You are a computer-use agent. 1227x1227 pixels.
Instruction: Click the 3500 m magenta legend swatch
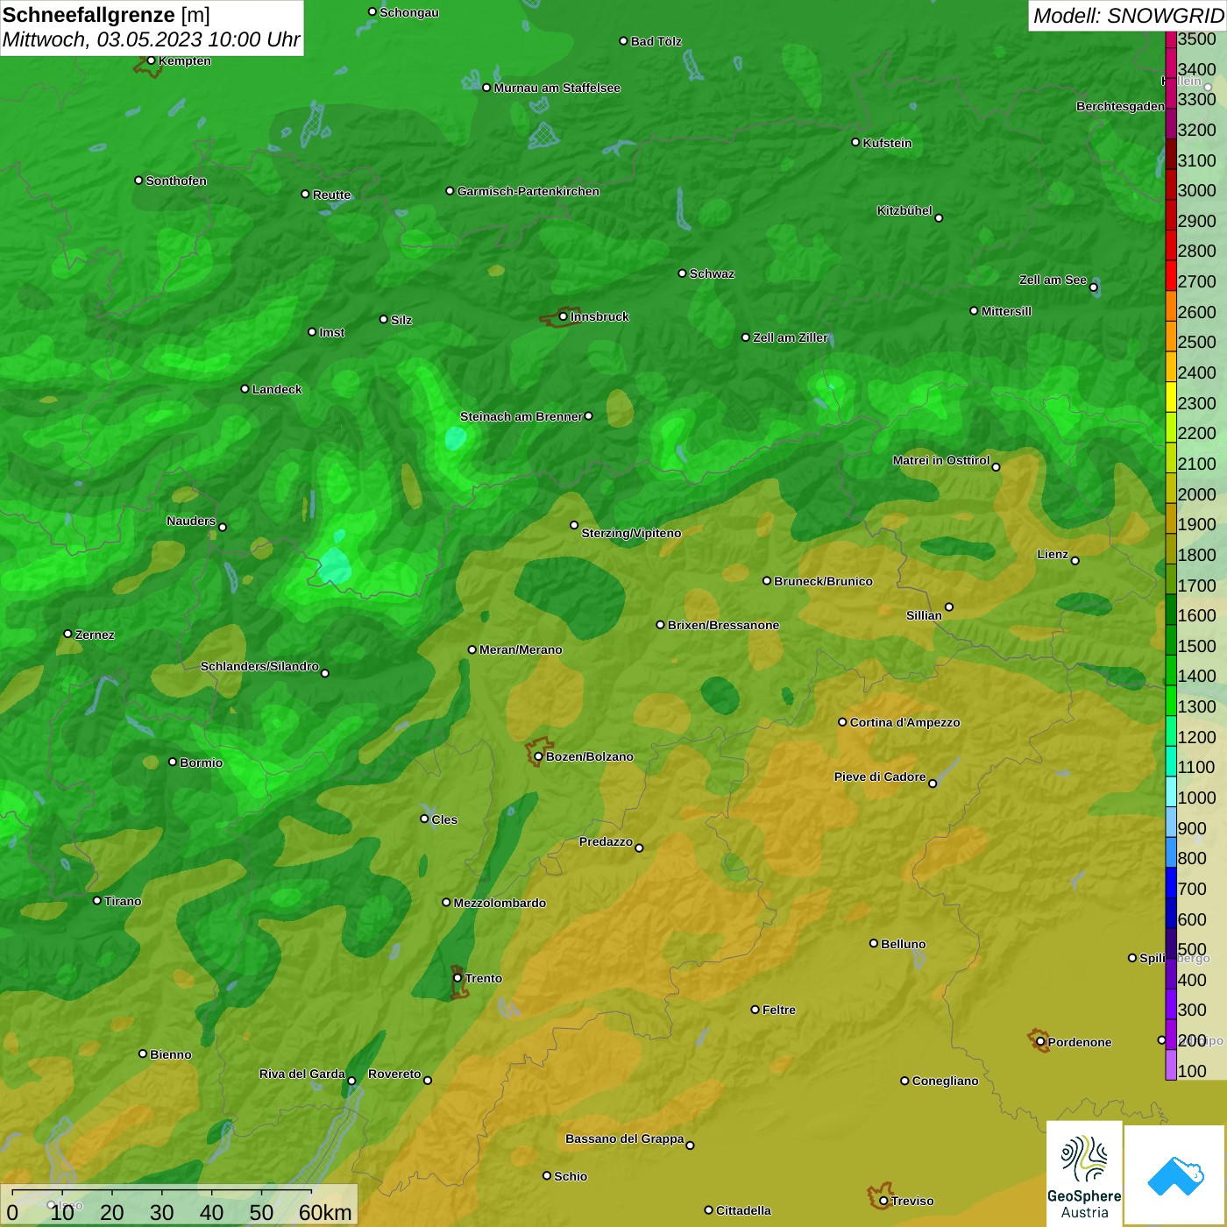(1171, 39)
